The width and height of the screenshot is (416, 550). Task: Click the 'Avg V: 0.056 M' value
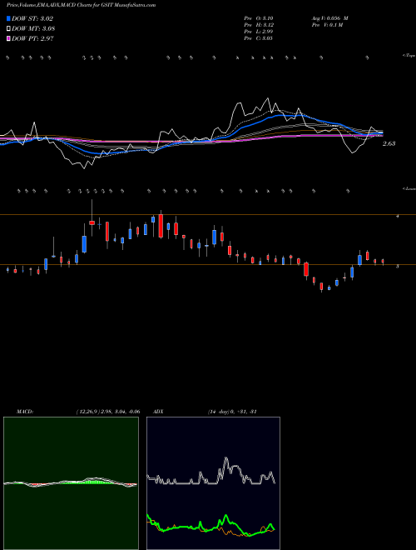[x=329, y=17]
